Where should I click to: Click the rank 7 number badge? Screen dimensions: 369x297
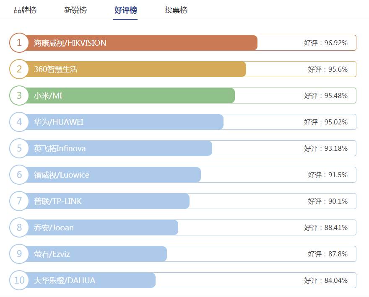coord(19,201)
